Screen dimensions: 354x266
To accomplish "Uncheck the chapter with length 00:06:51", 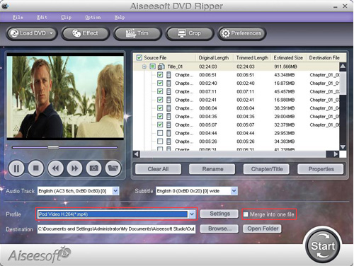I will [x=160, y=75].
